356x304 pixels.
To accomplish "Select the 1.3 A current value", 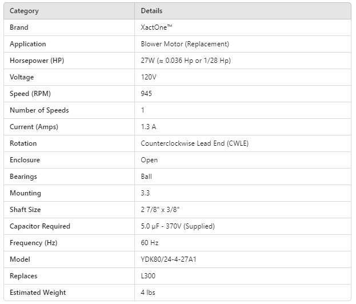I will click(149, 127).
